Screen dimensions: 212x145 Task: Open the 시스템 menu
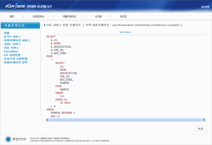[98, 16]
